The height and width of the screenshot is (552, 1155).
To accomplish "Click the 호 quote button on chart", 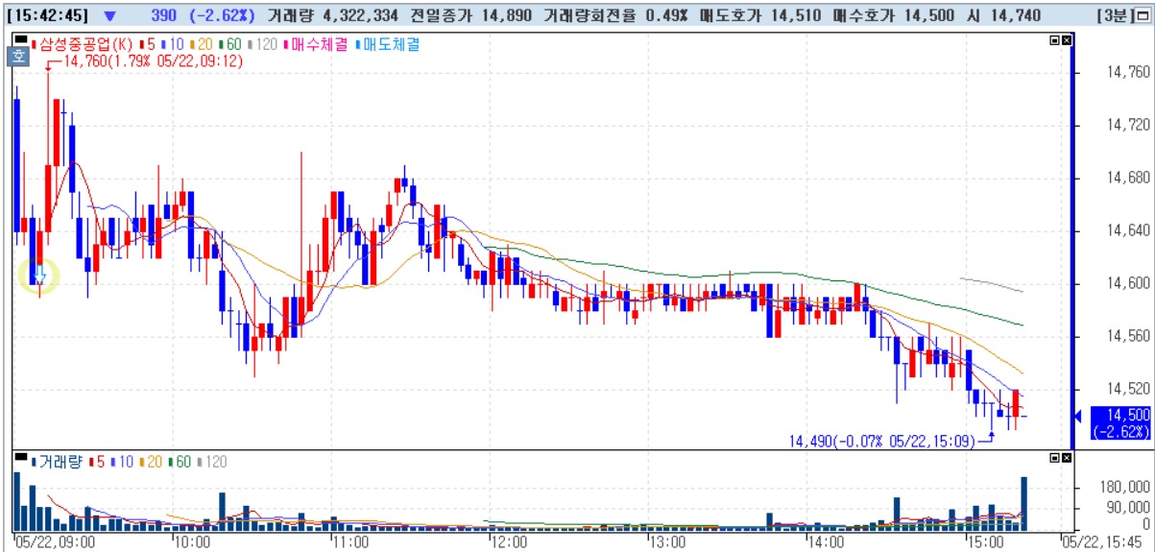I will tap(20, 56).
